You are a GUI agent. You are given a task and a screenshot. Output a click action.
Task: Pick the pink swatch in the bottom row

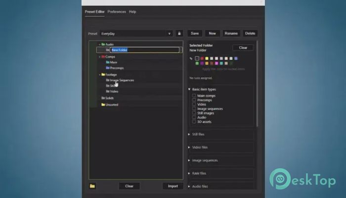tap(216, 63)
